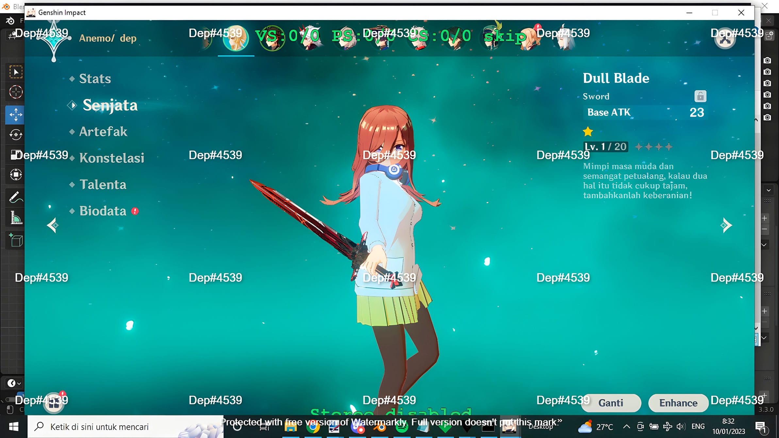Open the Senjata weapon tab
This screenshot has width=779, height=438.
click(110, 105)
